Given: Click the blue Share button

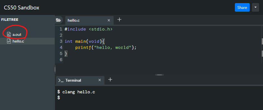Looking at the screenshot, I should [242, 7].
